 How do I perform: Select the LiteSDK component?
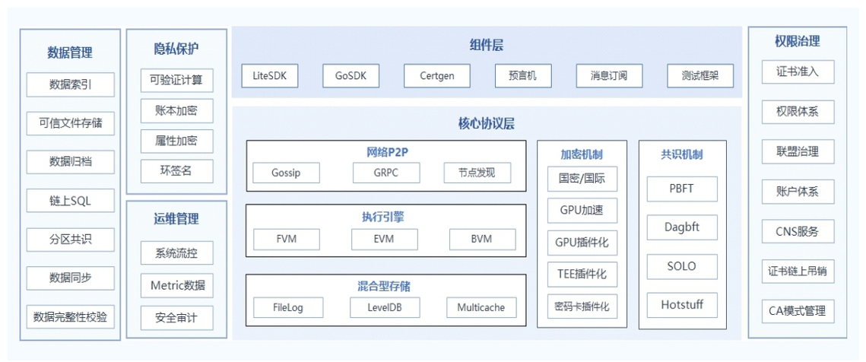click(269, 76)
